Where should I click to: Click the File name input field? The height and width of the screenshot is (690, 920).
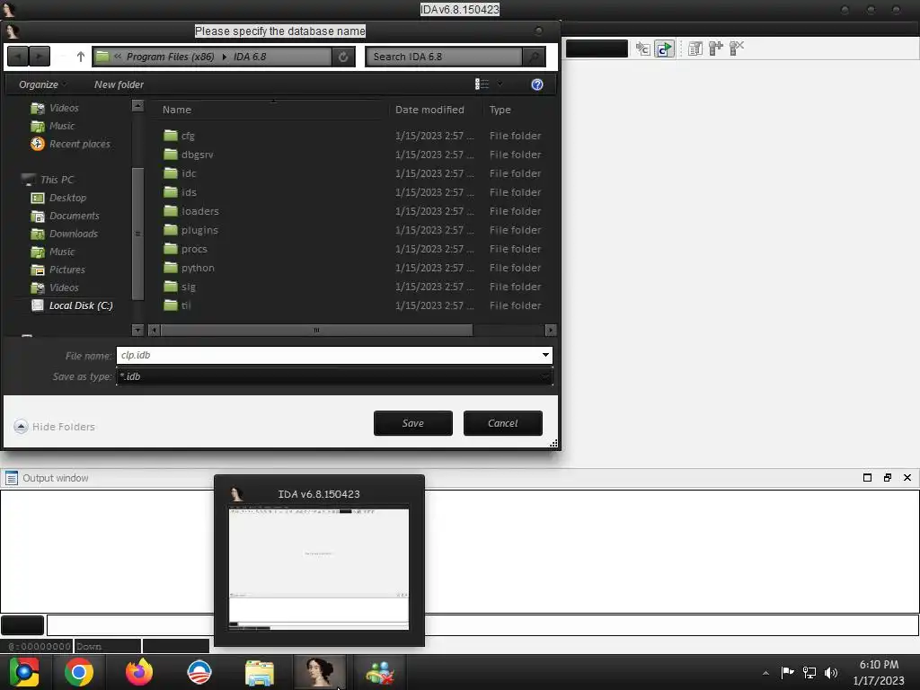coord(328,355)
